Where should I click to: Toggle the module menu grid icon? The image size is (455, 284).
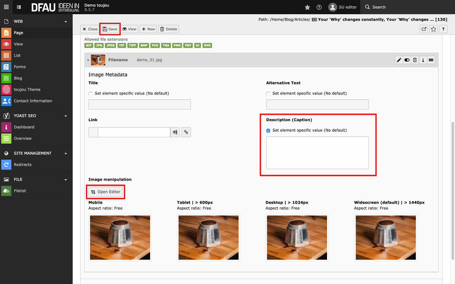click(x=6, y=7)
